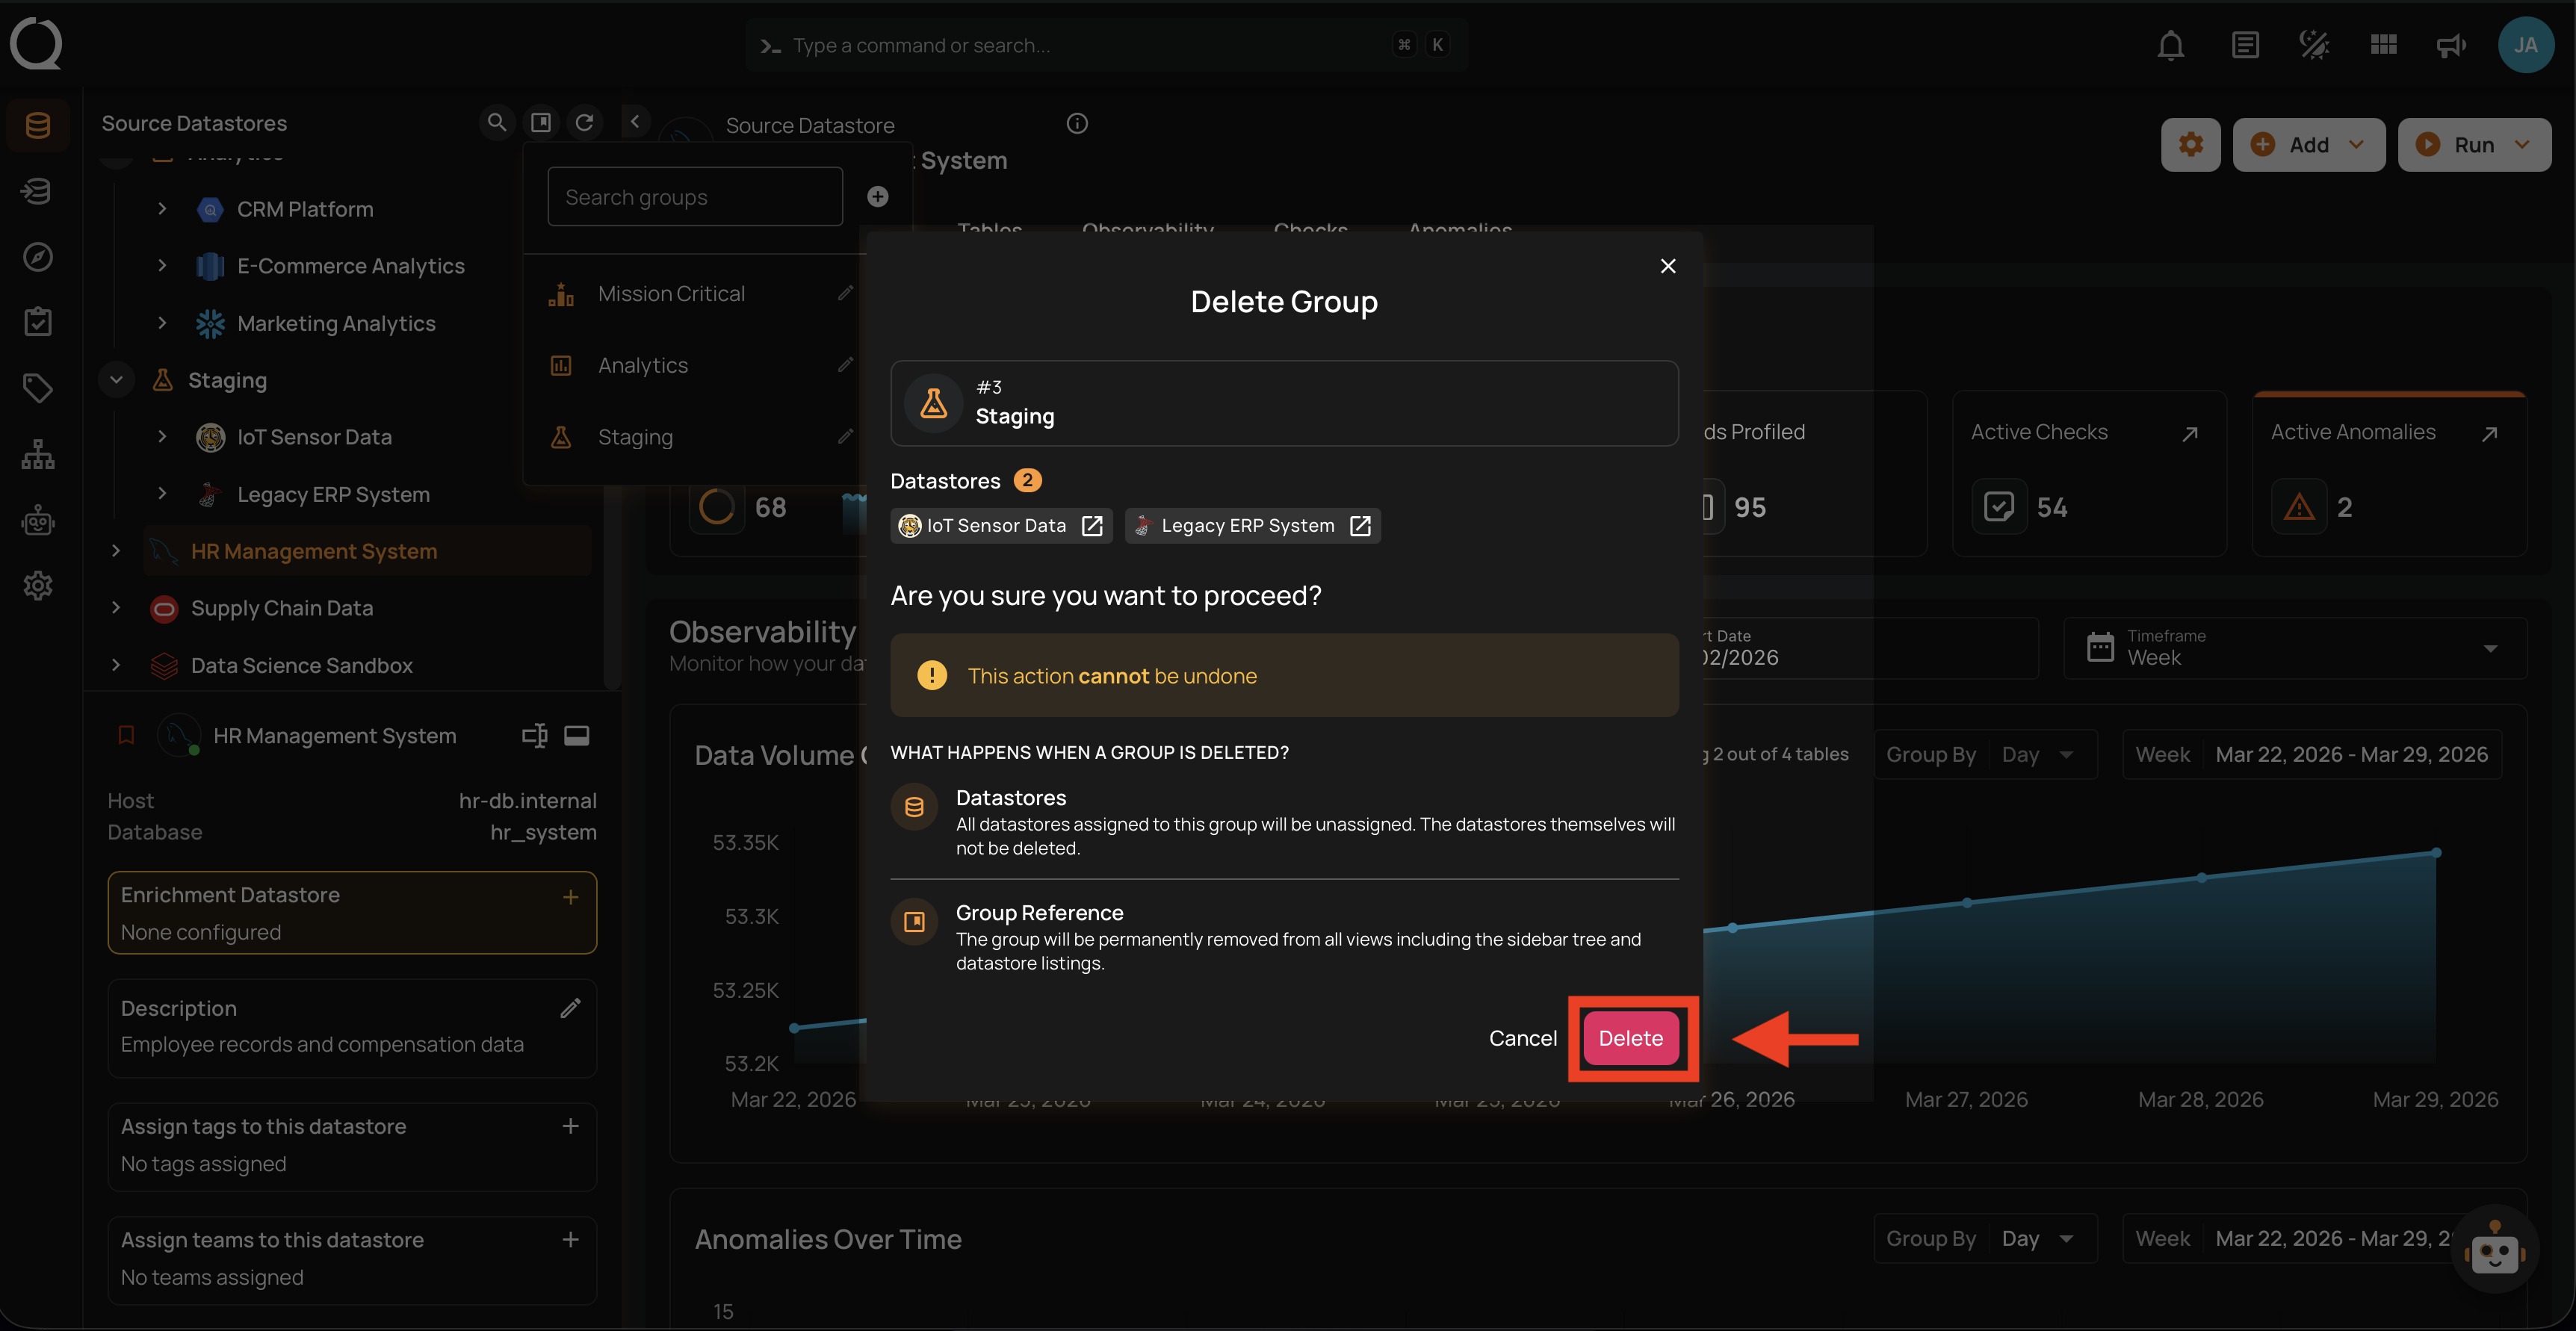Select Analytics group in list
The width and height of the screenshot is (2576, 1331).
click(x=643, y=366)
